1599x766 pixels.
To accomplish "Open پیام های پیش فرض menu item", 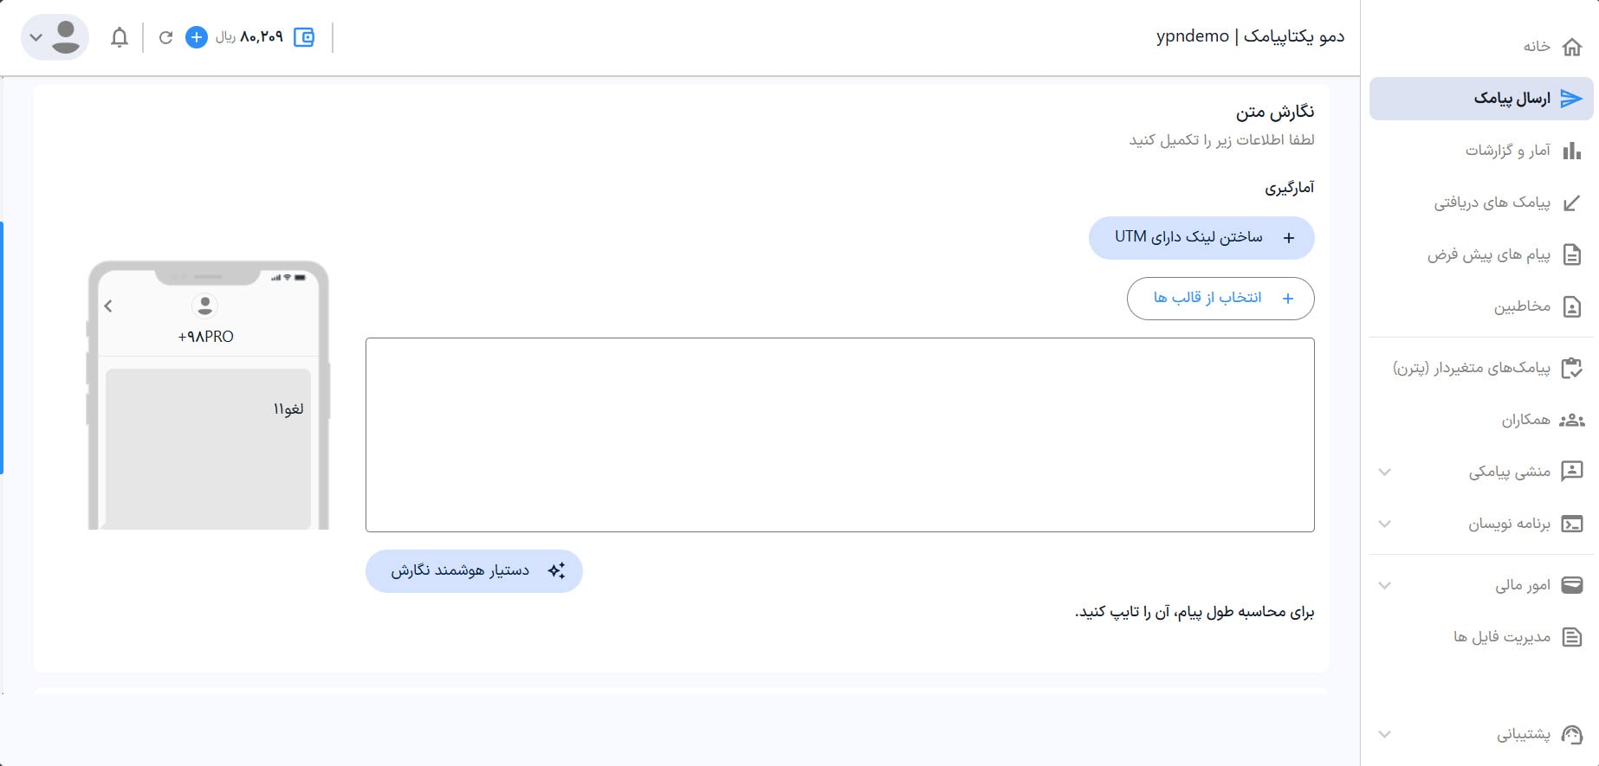I will pos(1488,254).
